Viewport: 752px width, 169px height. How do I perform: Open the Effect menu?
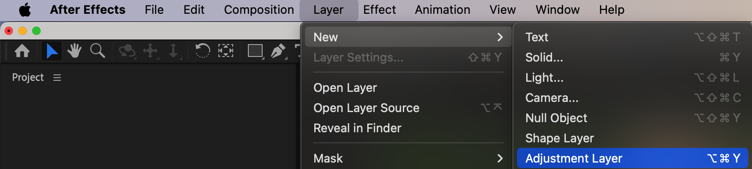tap(379, 10)
